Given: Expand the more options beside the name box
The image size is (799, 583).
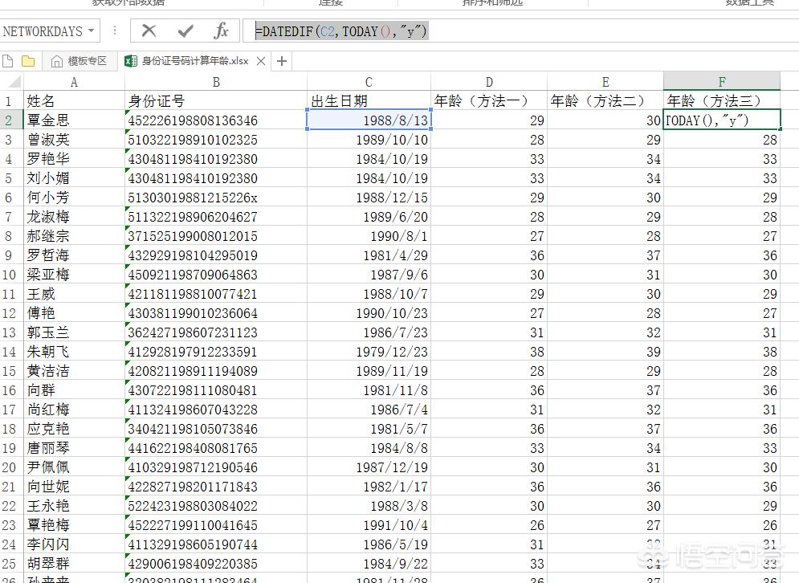Looking at the screenshot, I should pyautogui.click(x=115, y=30).
